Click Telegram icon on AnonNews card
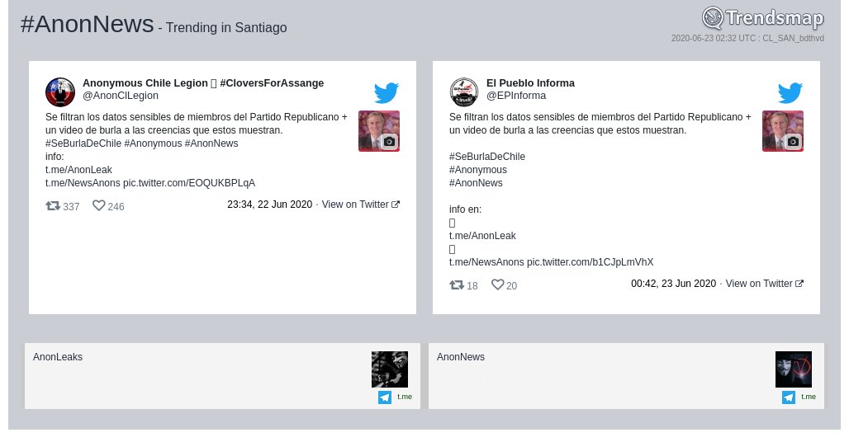The width and height of the screenshot is (849, 442). tap(789, 397)
